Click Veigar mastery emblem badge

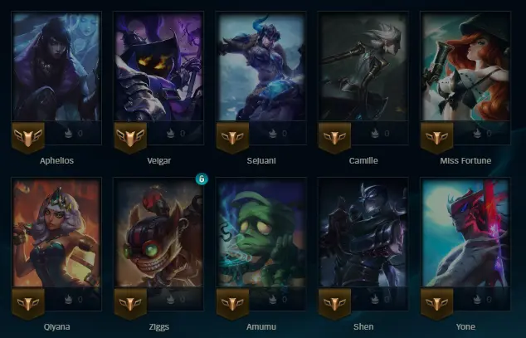[130, 138]
